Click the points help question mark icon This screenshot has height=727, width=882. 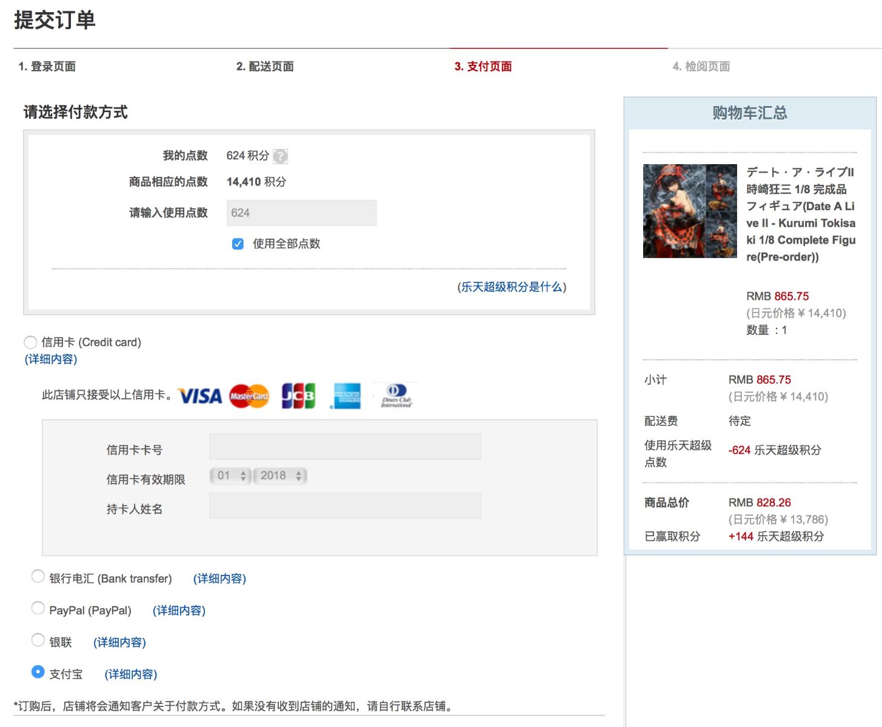click(x=280, y=156)
